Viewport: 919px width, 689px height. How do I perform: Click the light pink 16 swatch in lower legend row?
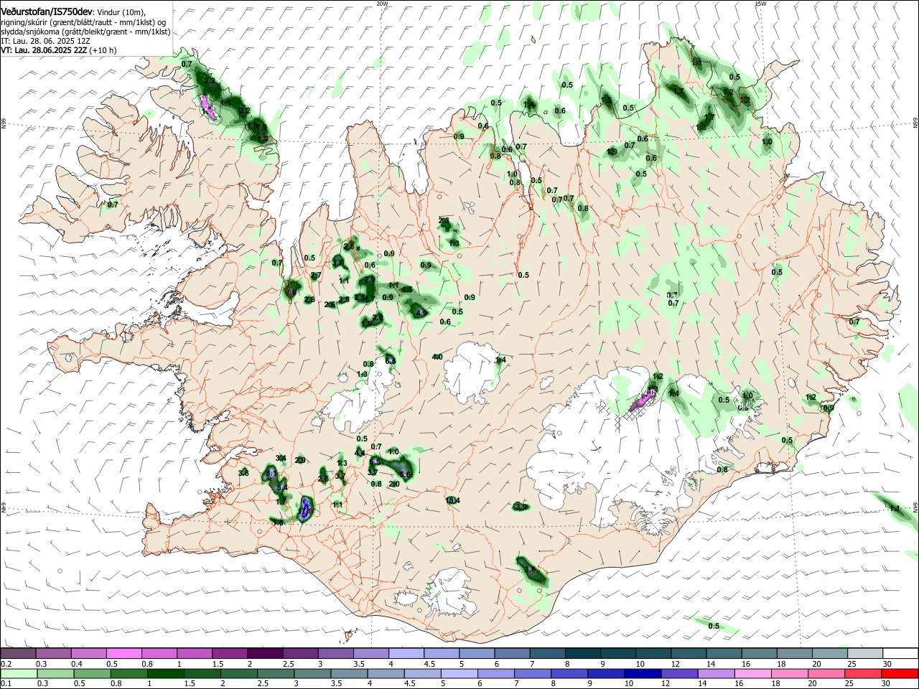[x=753, y=674]
